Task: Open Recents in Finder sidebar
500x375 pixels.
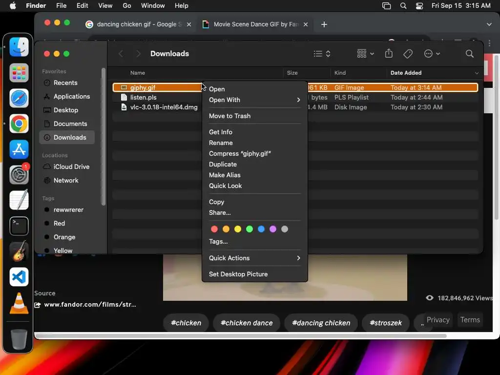Action: [x=67, y=83]
